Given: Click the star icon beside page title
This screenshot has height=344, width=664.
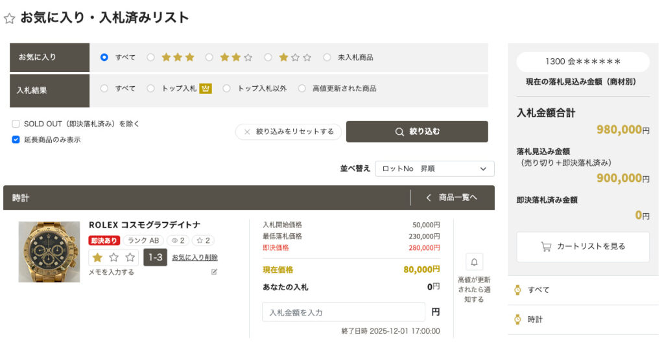Looking at the screenshot, I should (9, 18).
